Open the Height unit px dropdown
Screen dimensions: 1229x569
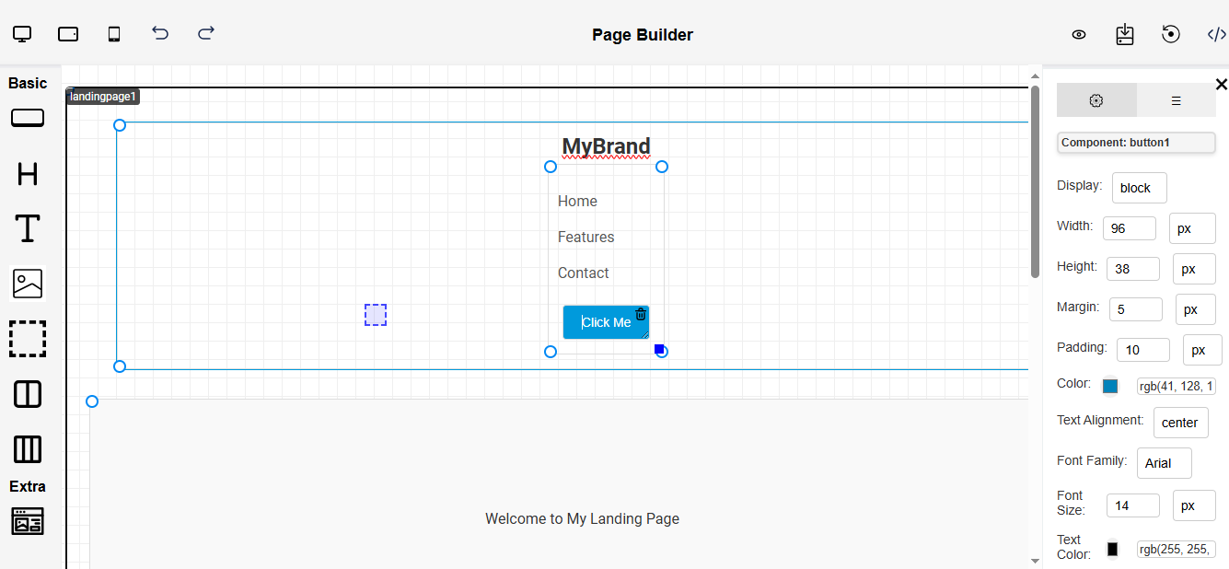[1194, 269]
